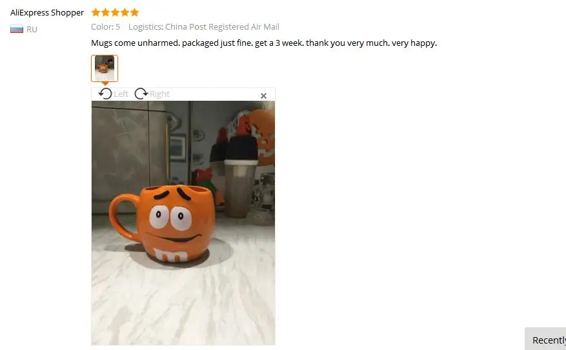The width and height of the screenshot is (566, 350).
Task: Click the fourth rating star
Action: point(125,13)
